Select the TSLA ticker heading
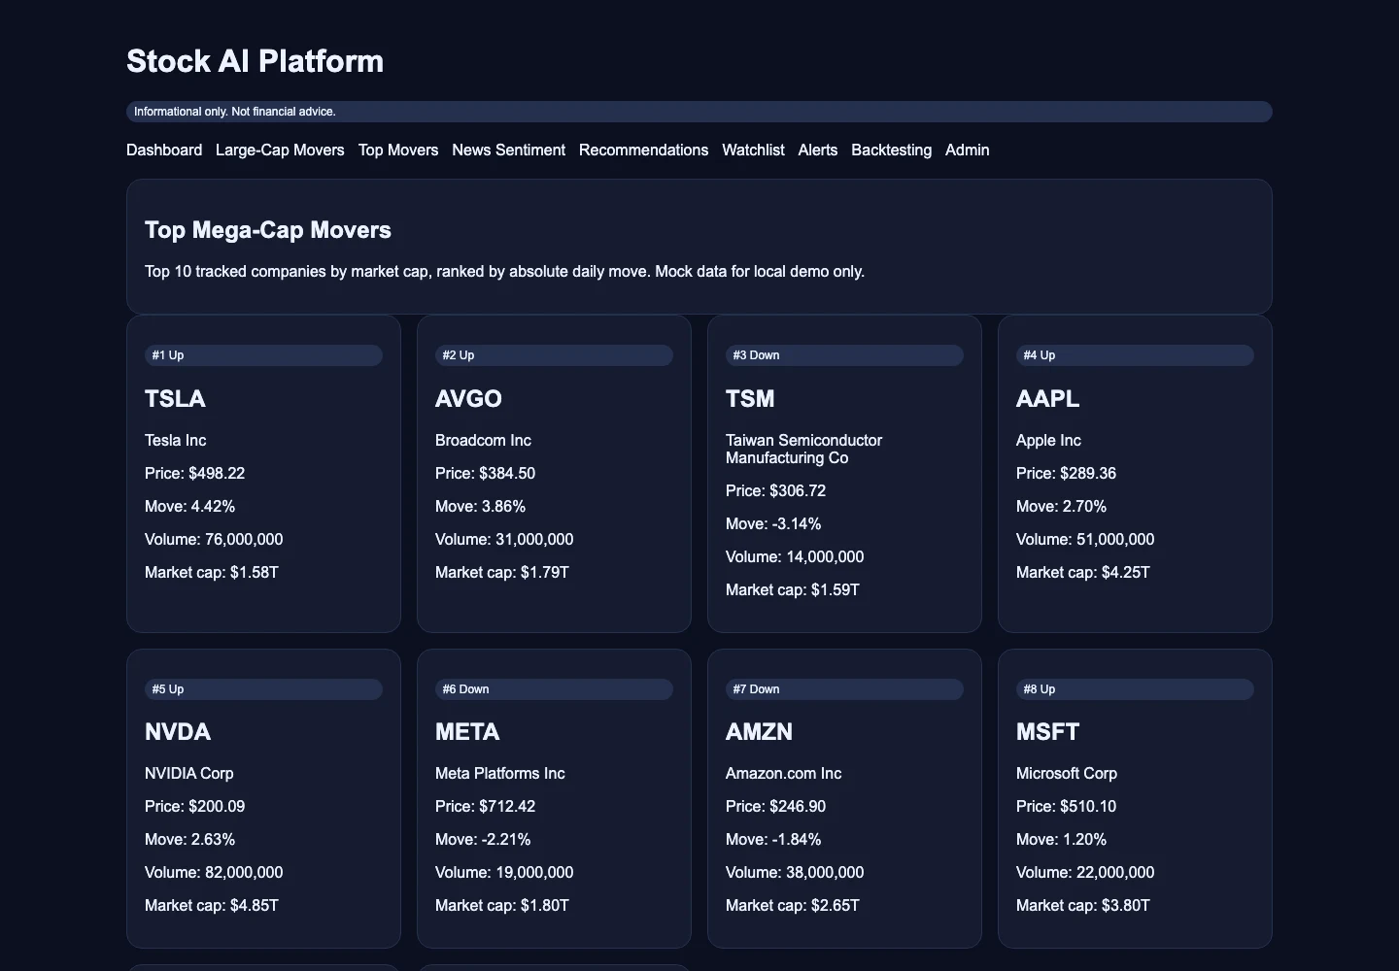Image resolution: width=1399 pixels, height=971 pixels. click(x=175, y=399)
